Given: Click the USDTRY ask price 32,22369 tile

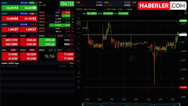Looking at the screenshot, I should (x=28, y=8).
